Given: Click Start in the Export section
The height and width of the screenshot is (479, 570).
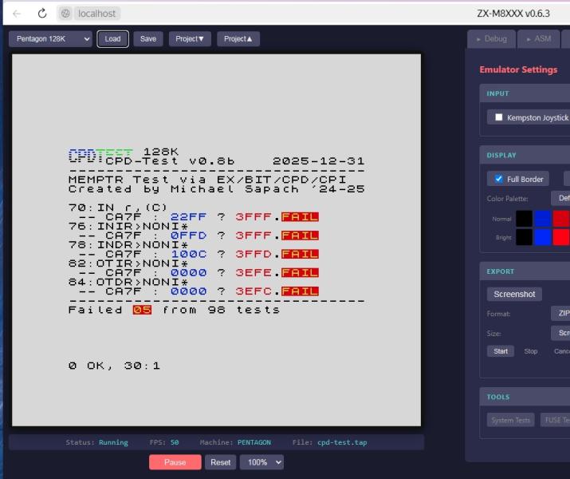Looking at the screenshot, I should (x=501, y=351).
